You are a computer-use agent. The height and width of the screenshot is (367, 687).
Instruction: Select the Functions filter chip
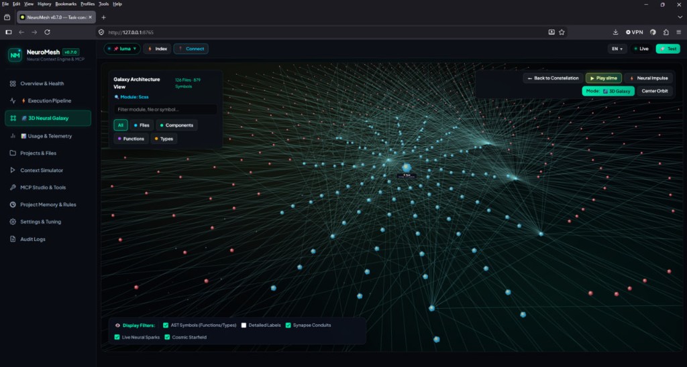[131, 139]
